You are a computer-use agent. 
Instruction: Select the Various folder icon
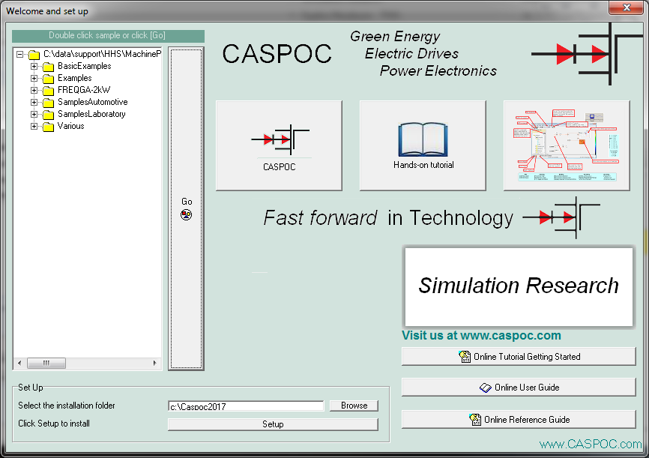click(x=49, y=127)
